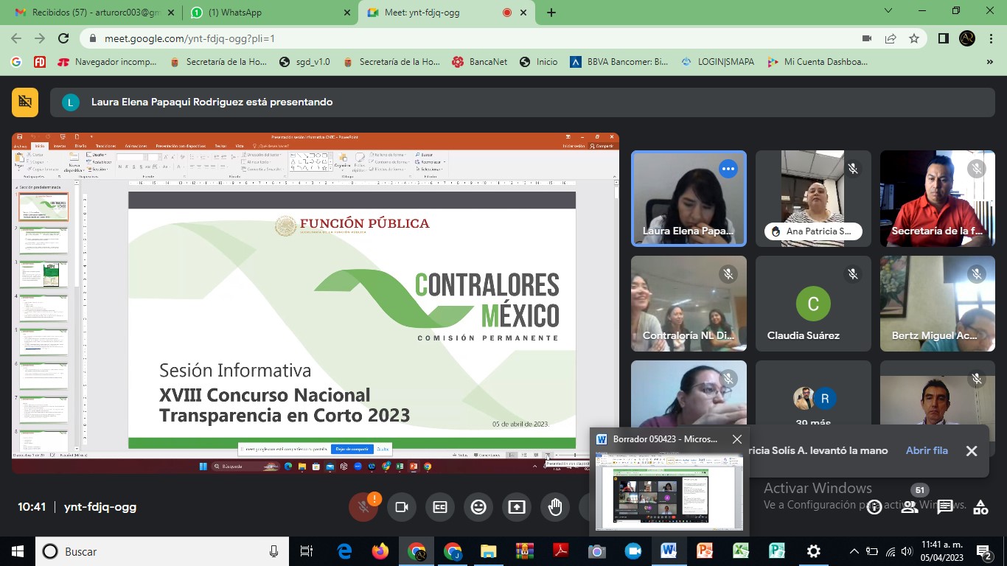Select the Ana Patricia S... video tile
Image resolution: width=1007 pixels, height=566 pixels.
point(813,199)
